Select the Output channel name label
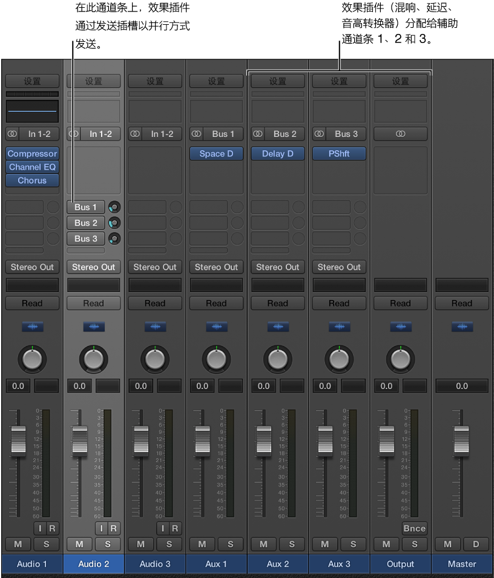This screenshot has height=578, width=494. [x=400, y=563]
